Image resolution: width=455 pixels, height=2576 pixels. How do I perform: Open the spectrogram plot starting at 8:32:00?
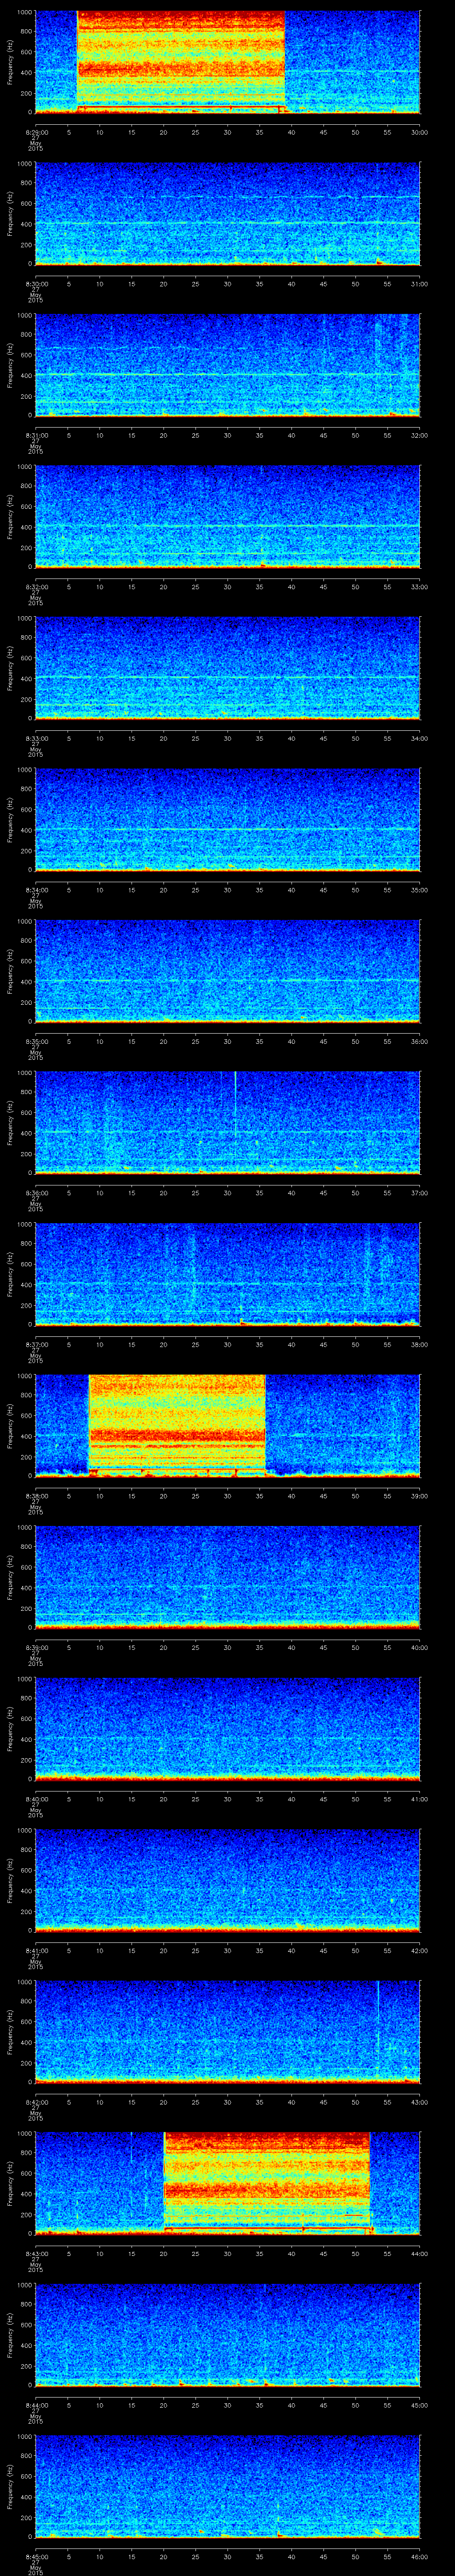(227, 517)
